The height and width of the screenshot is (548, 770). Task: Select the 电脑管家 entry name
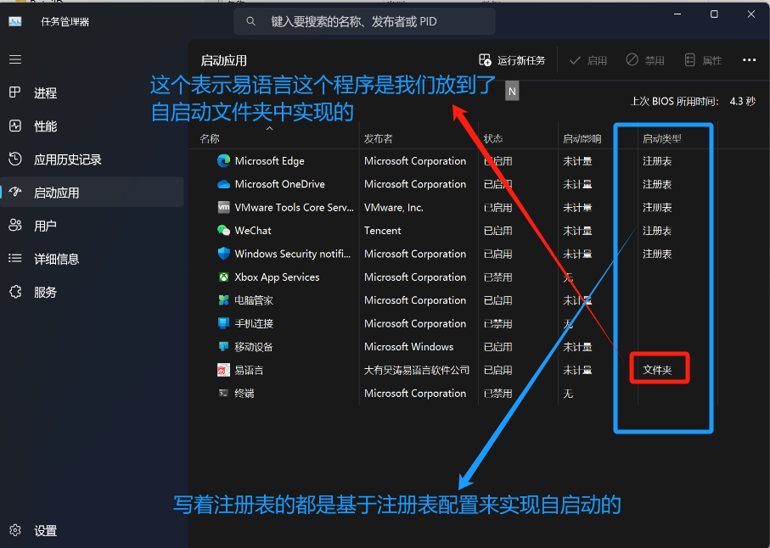[x=254, y=300]
